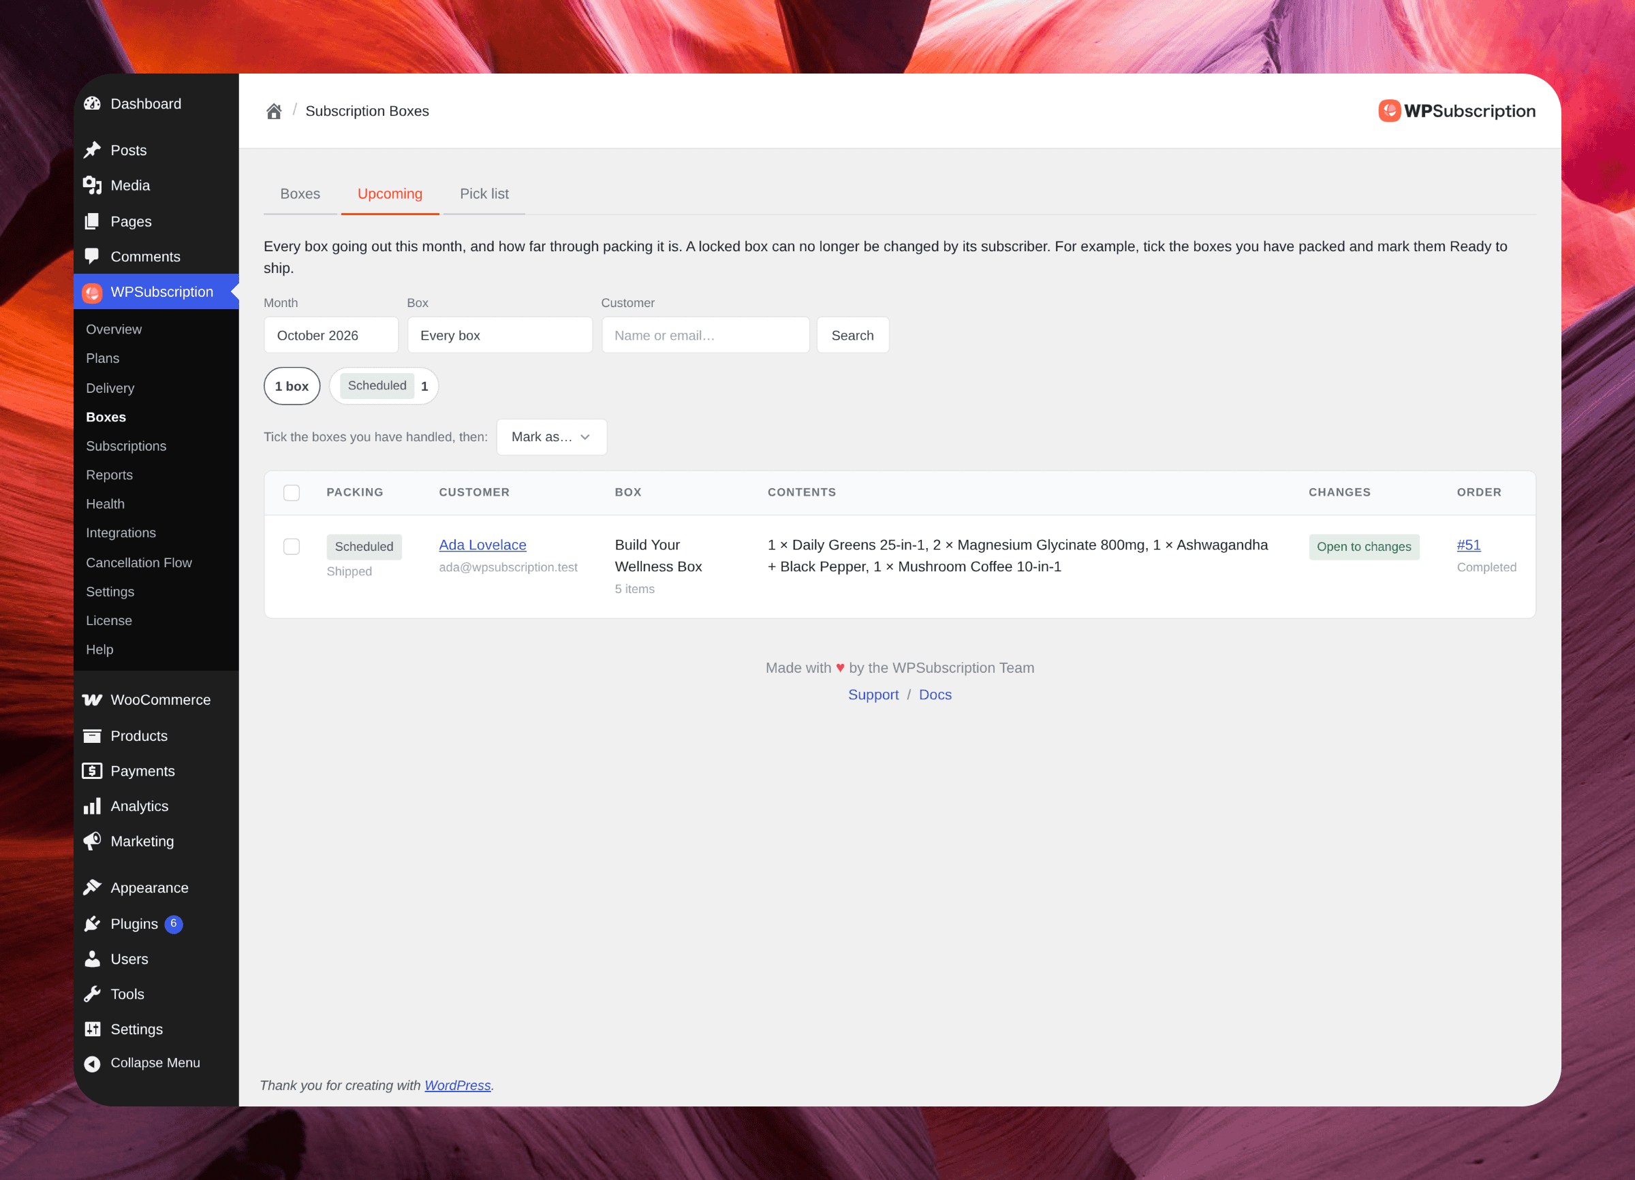Click the Customer name or email field
Viewport: 1635px width, 1180px height.
(706, 335)
